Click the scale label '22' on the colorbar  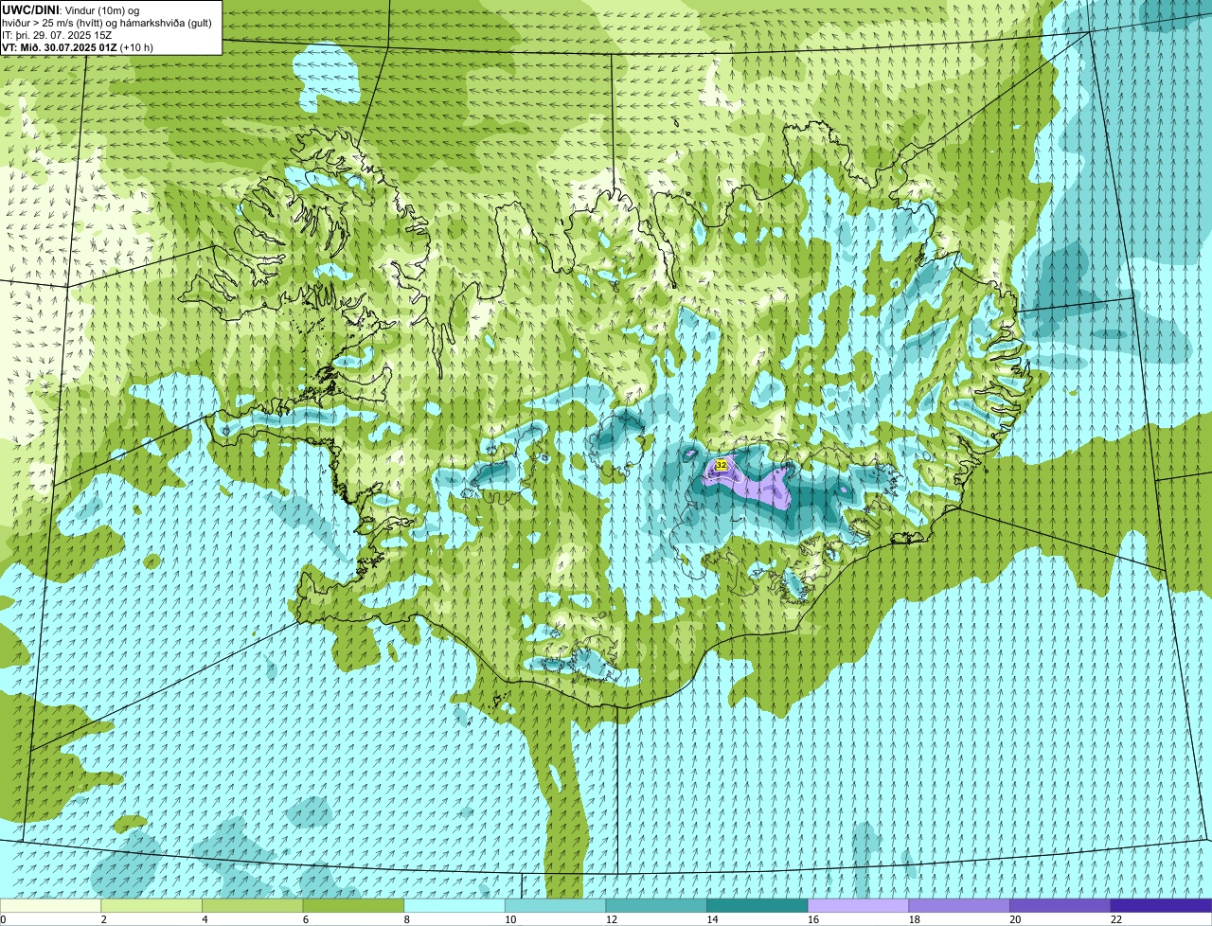tap(1116, 919)
